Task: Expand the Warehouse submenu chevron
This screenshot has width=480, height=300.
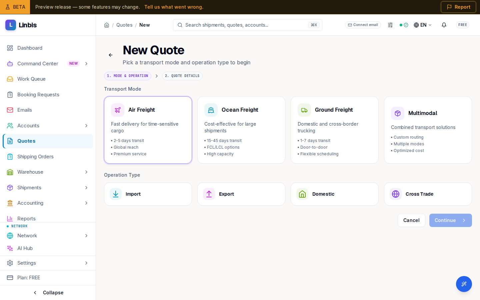Action: click(86, 172)
